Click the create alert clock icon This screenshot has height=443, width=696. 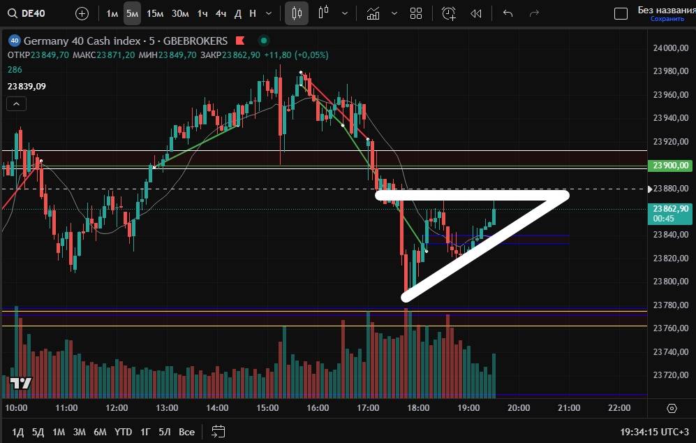coord(448,13)
